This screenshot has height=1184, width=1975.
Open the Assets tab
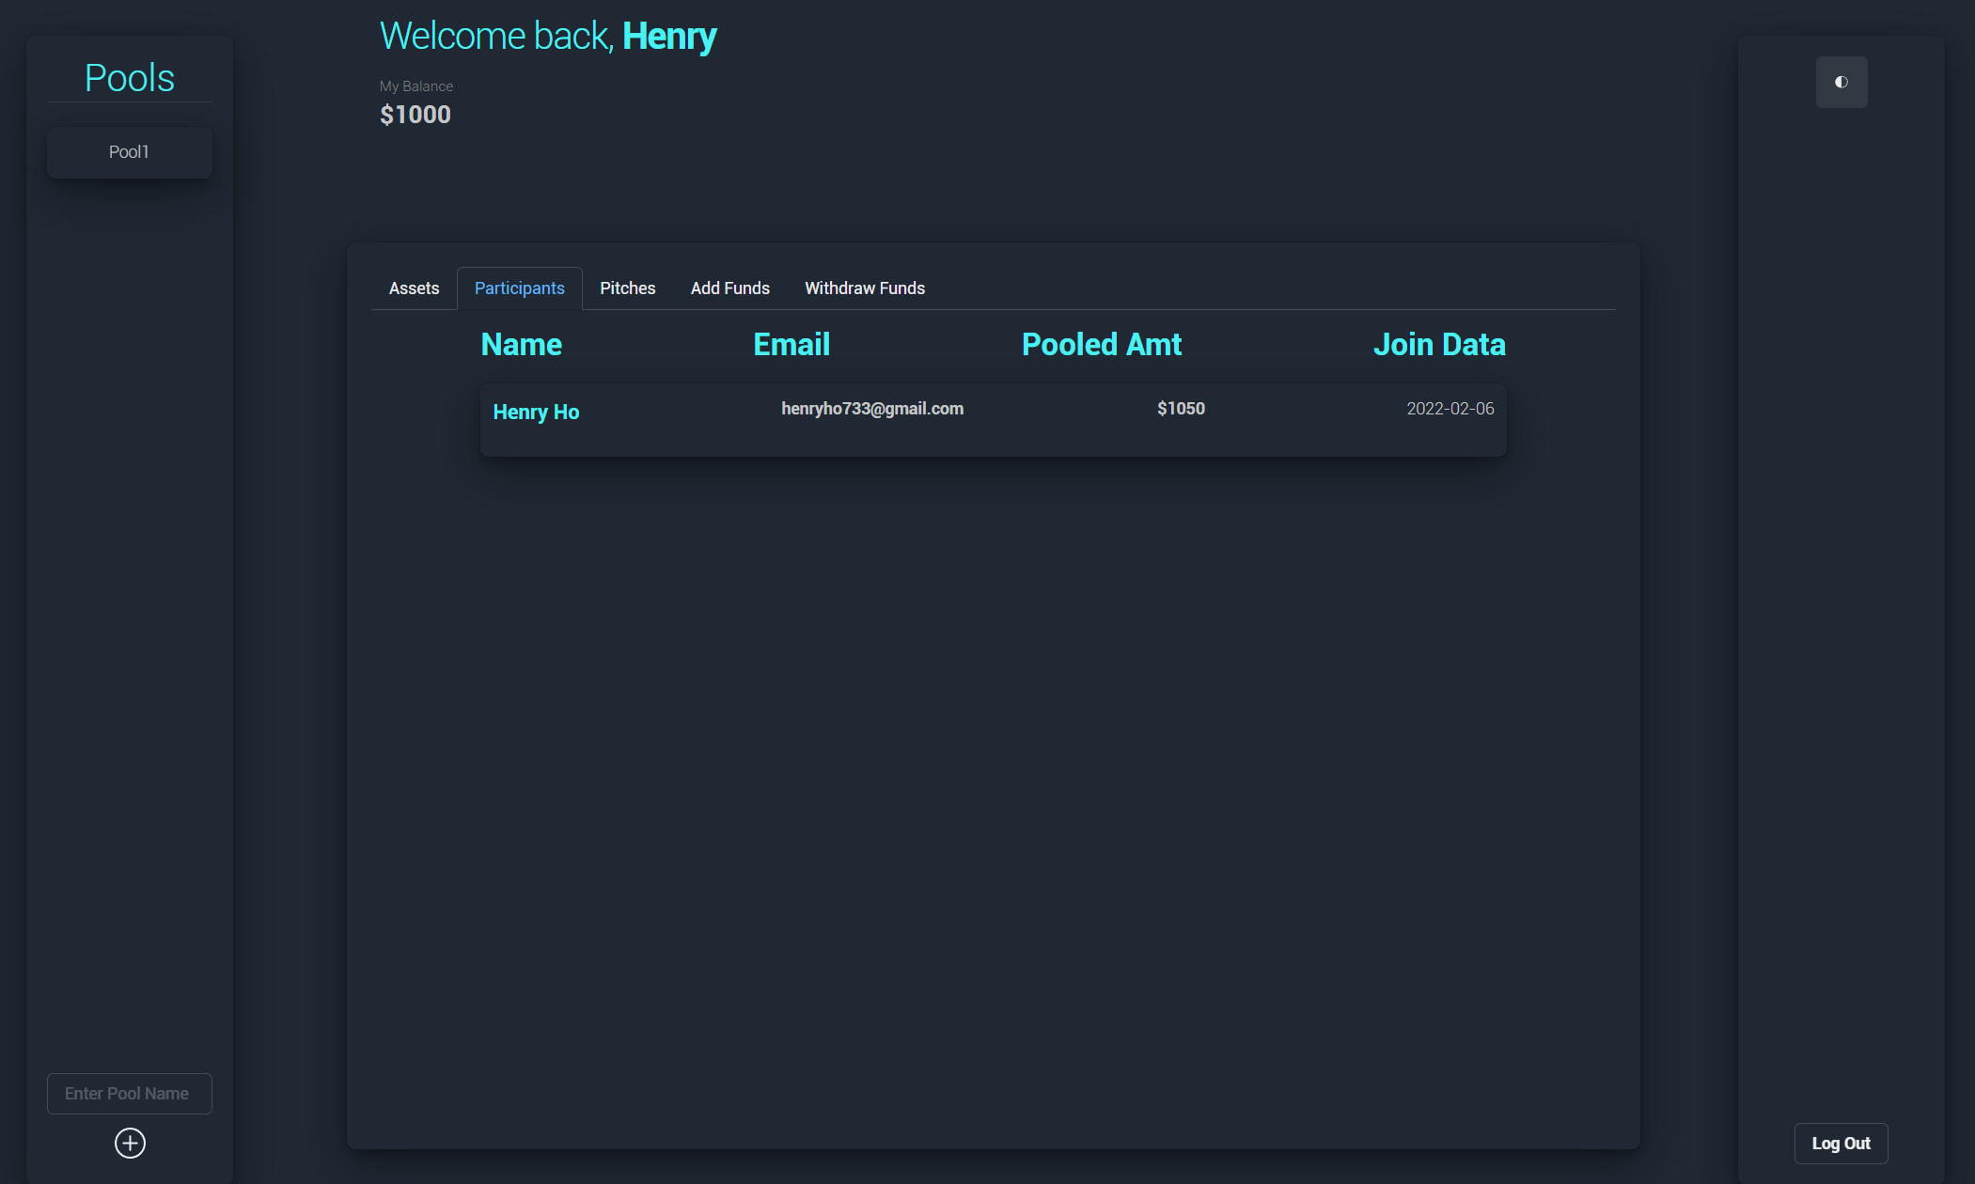click(x=414, y=288)
